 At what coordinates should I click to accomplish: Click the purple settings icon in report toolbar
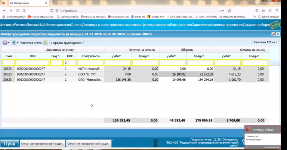point(5,43)
